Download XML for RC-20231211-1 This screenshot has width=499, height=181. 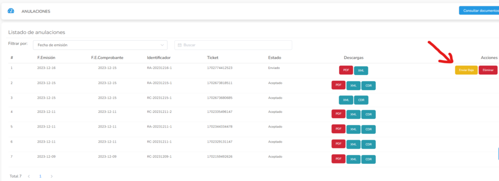coord(353,144)
